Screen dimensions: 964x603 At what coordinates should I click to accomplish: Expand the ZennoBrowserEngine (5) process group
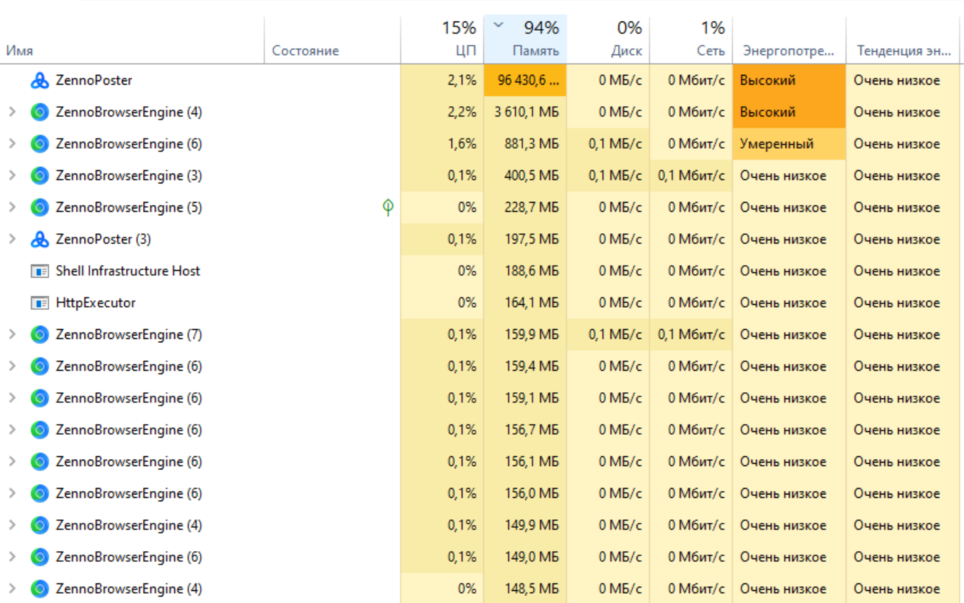pyautogui.click(x=12, y=207)
